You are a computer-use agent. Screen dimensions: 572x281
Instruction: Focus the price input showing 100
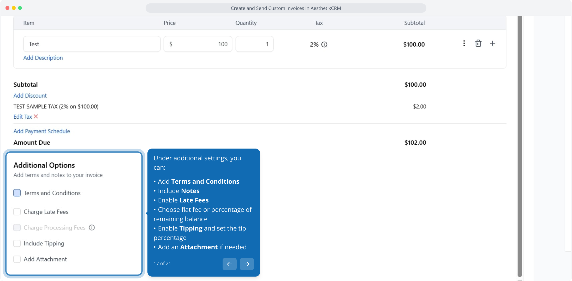point(198,44)
